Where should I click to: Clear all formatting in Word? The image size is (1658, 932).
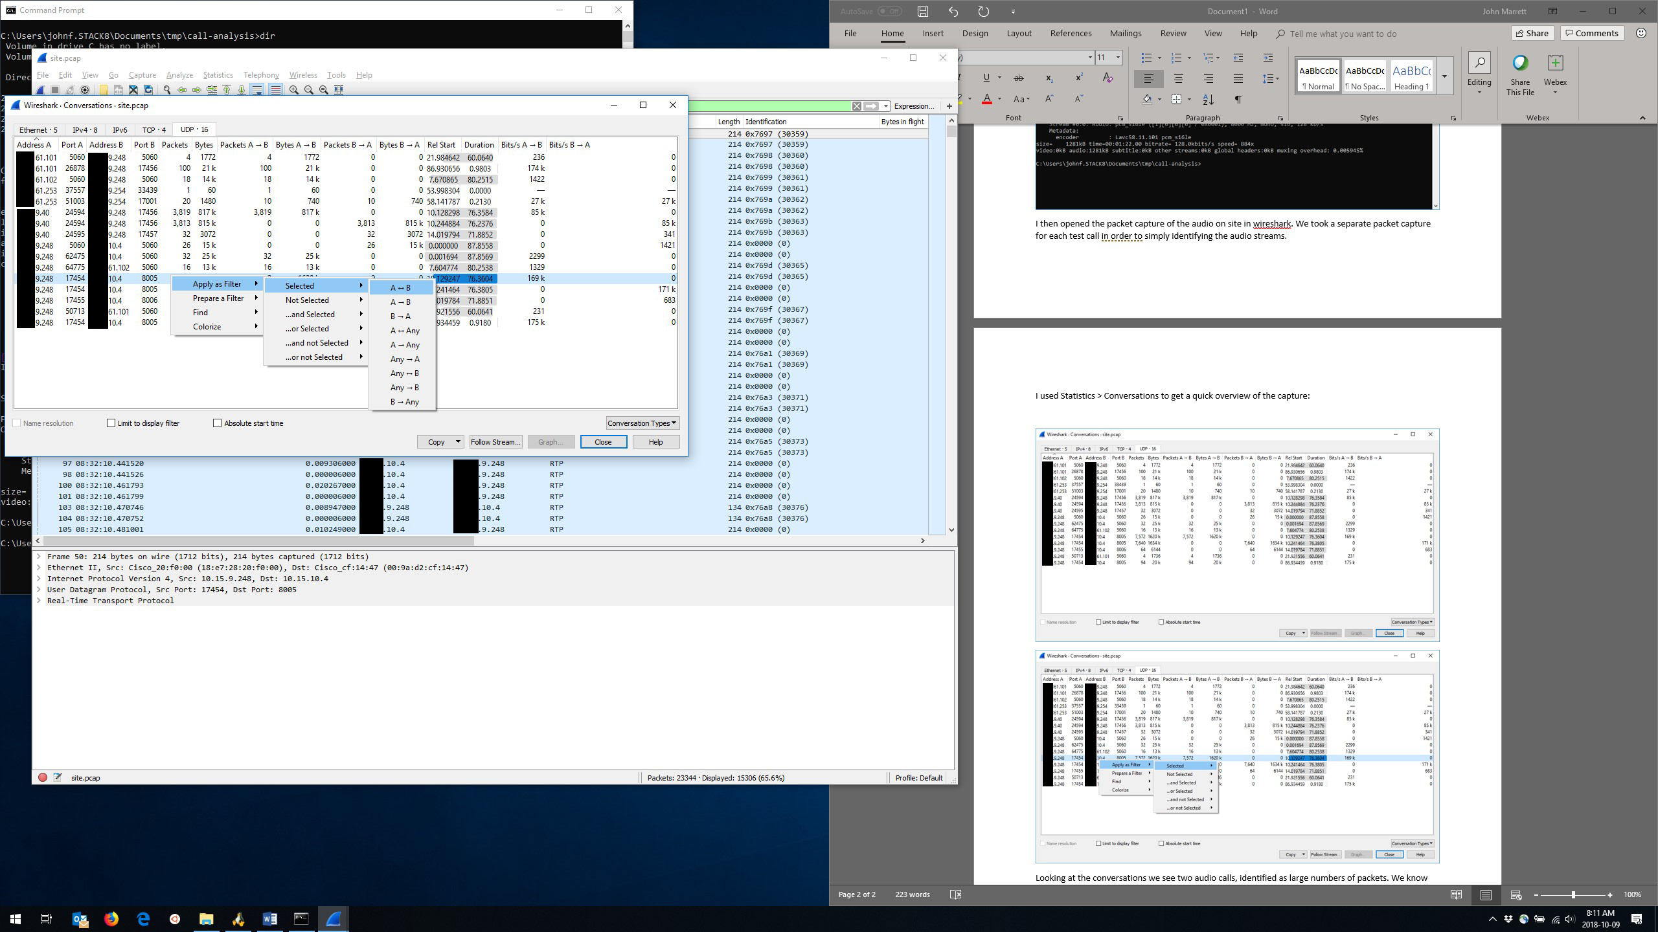pos(1107,78)
